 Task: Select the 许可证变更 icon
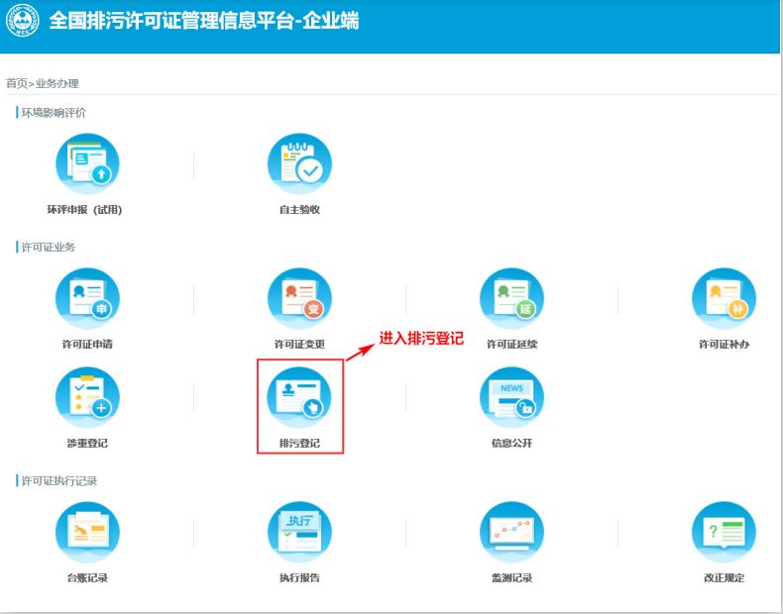pos(299,299)
